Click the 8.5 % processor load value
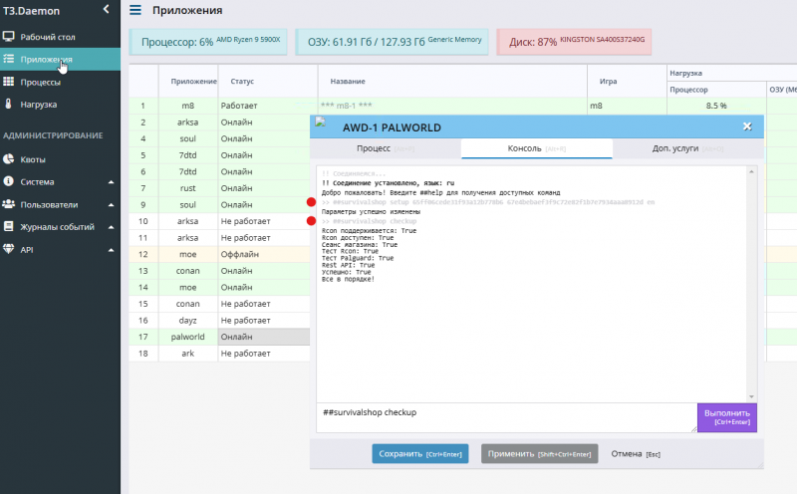This screenshot has height=494, width=797. (x=715, y=106)
